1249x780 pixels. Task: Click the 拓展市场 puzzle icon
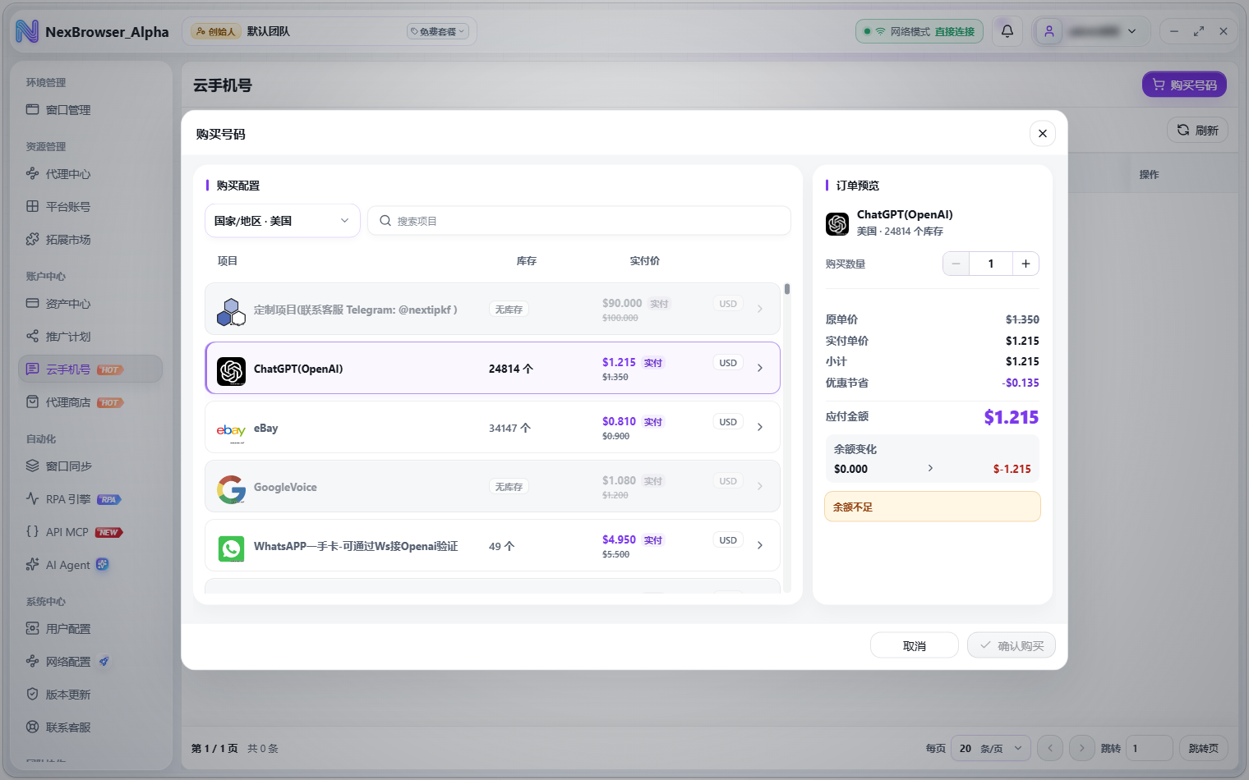[x=33, y=239]
